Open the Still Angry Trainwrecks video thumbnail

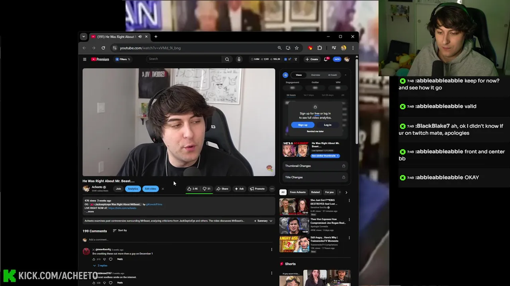[x=294, y=244]
